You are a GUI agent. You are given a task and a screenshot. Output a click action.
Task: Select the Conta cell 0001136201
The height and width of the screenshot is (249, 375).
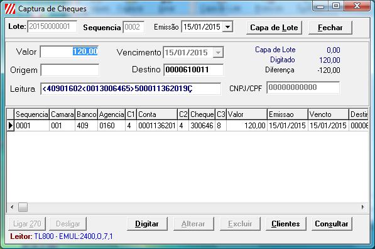click(x=157, y=126)
